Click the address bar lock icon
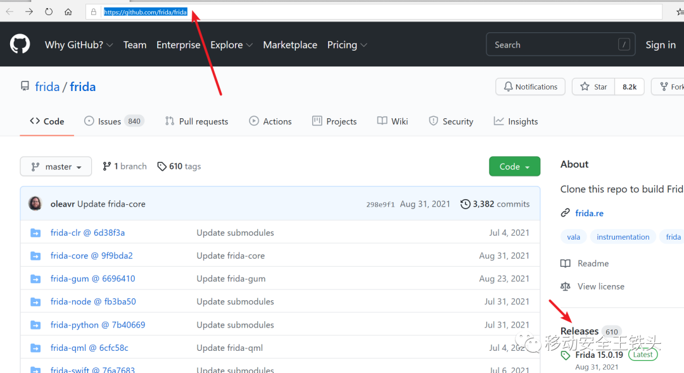This screenshot has height=373, width=684. click(93, 12)
